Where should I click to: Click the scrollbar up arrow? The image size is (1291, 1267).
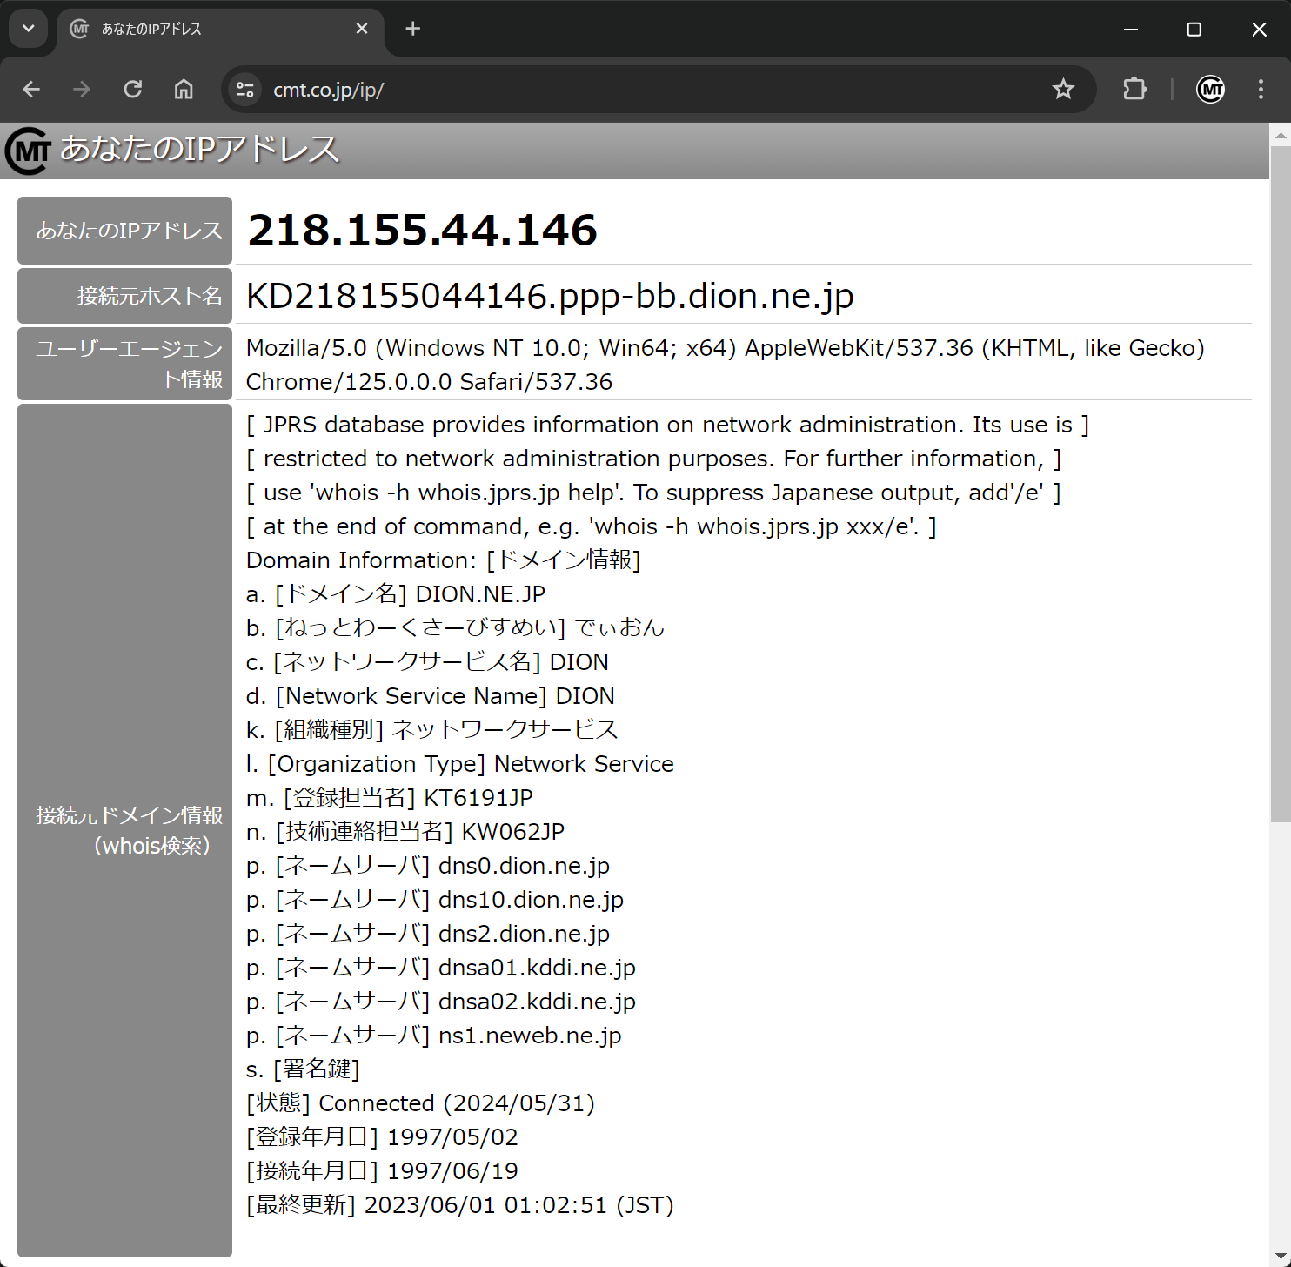pyautogui.click(x=1281, y=135)
